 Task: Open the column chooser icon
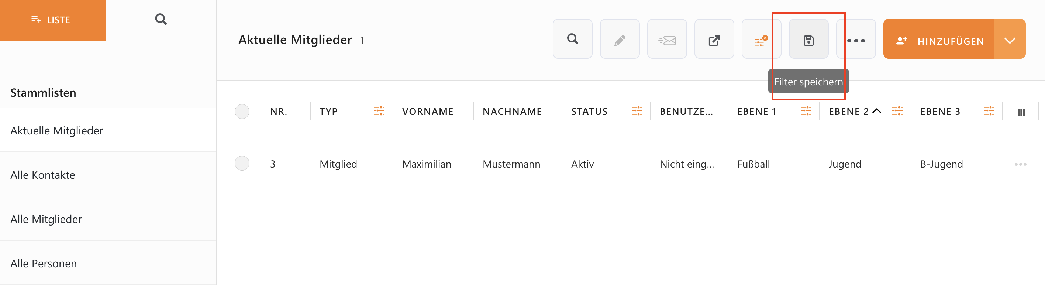click(x=1021, y=112)
